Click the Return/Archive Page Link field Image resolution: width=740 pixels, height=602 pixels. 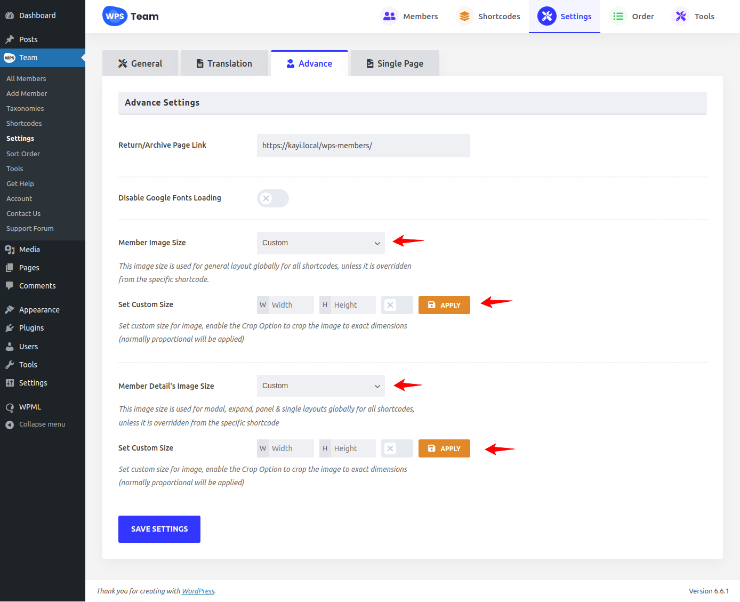coord(363,146)
